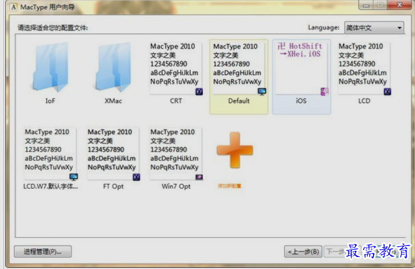Click the monitor badge on LCD.W7 profile
The height and width of the screenshot is (269, 415).
pos(74,177)
